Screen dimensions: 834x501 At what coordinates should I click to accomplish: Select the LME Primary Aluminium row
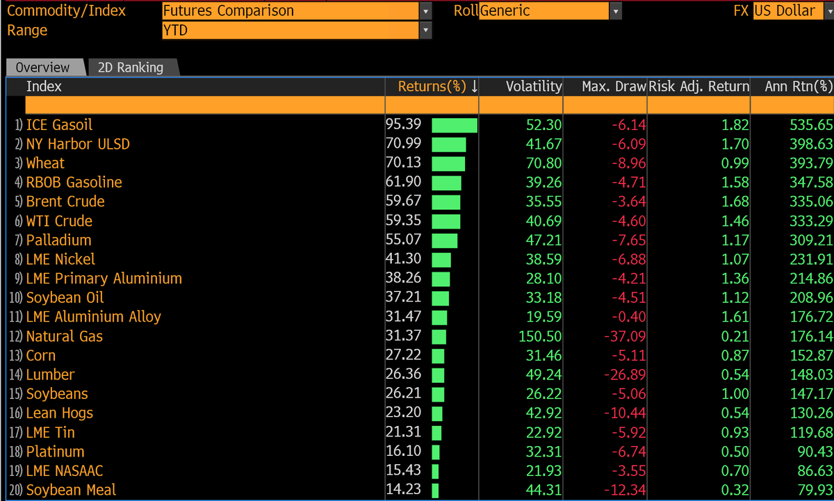pyautogui.click(x=420, y=279)
